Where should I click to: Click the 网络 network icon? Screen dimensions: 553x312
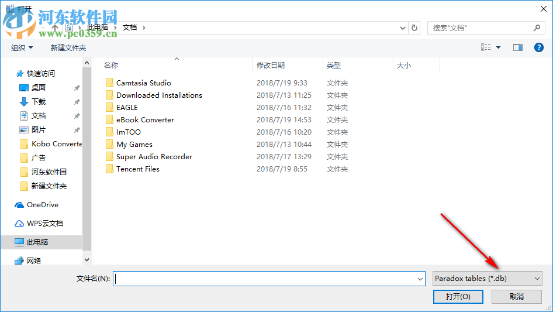[x=19, y=260]
